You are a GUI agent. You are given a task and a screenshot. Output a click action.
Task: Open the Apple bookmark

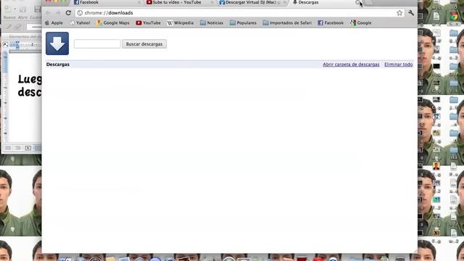coord(54,22)
